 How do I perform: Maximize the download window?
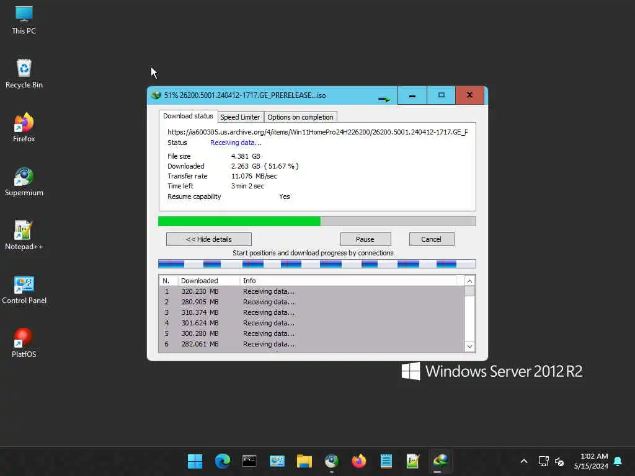(442, 95)
